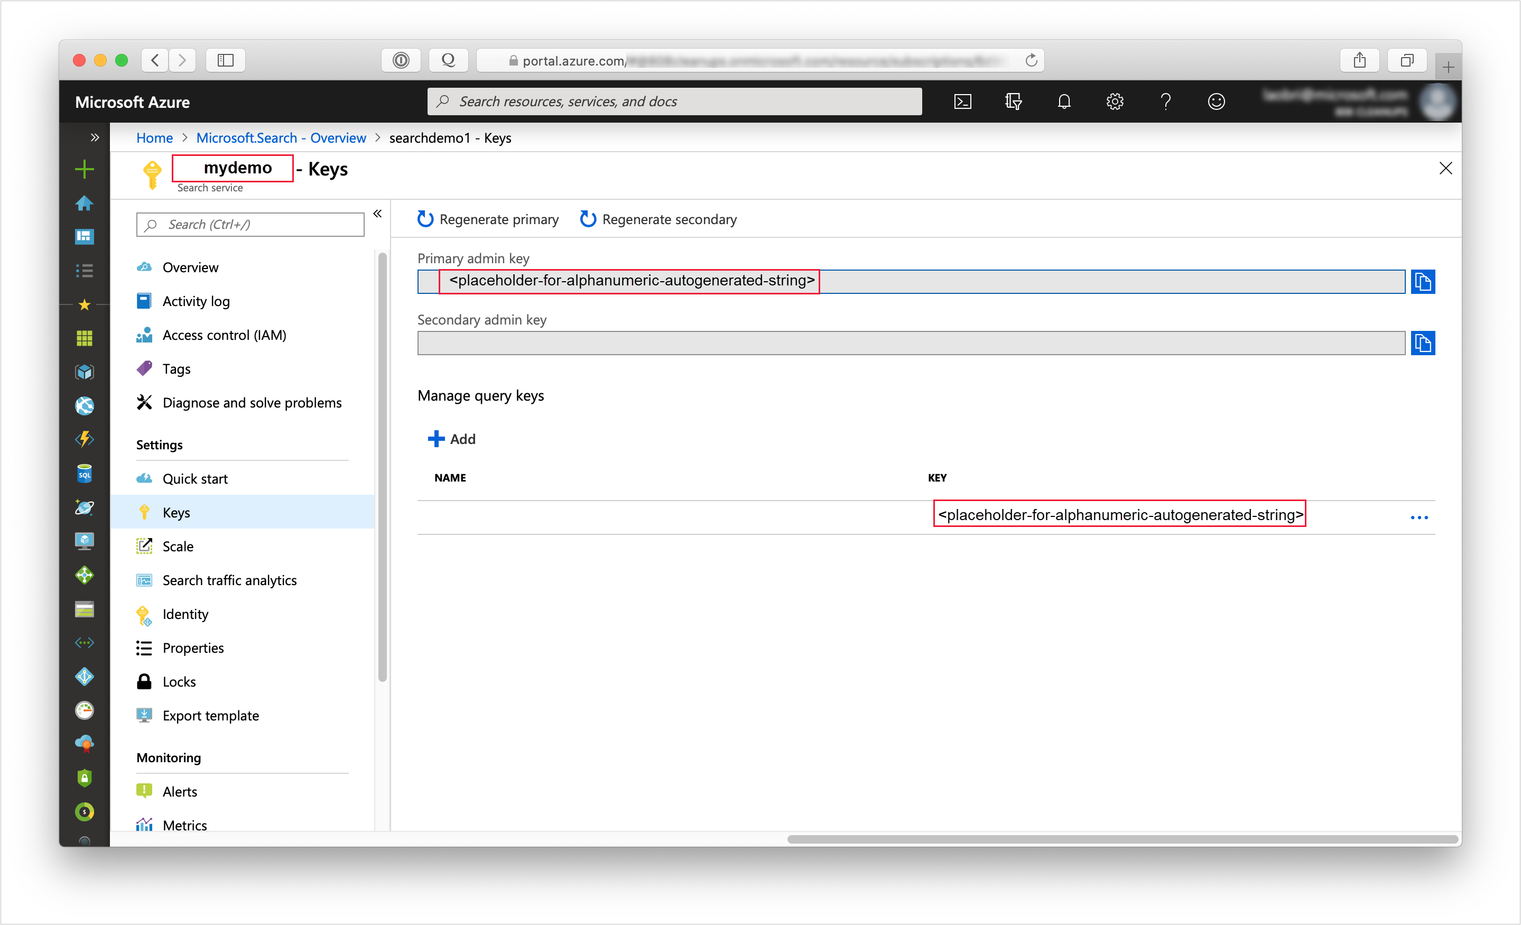Image resolution: width=1521 pixels, height=925 pixels.
Task: Click the Overview icon in sidebar
Action: coord(144,266)
